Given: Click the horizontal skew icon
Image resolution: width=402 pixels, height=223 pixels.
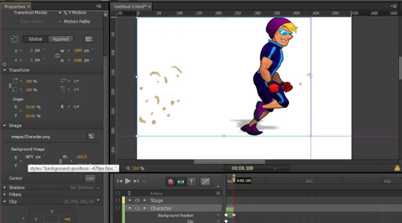Looking at the screenshot, I should [63, 81].
